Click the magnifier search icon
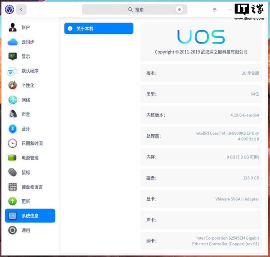 pyautogui.click(x=130, y=10)
